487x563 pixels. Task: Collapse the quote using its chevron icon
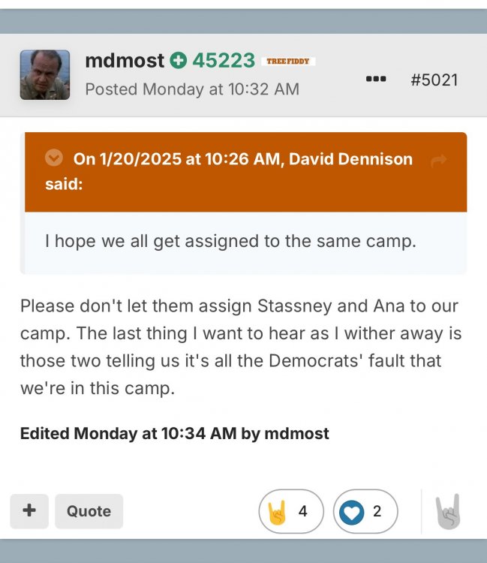[53, 158]
